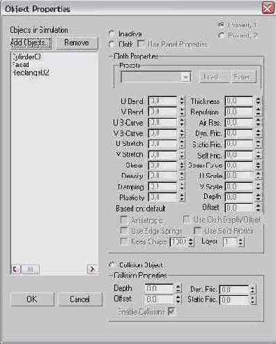
Task: Select the Inactive radio button
Action: [112, 34]
